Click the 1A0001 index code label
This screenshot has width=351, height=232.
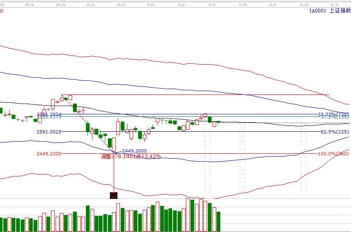318,11
